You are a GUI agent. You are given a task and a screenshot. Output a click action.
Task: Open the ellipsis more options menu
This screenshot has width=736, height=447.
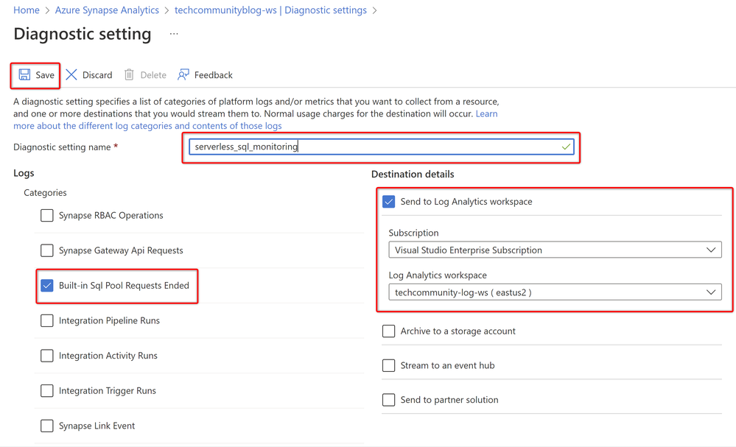(174, 34)
